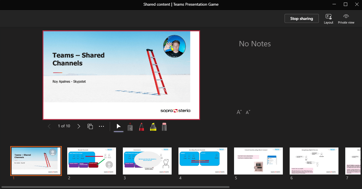Image resolution: width=362 pixels, height=189 pixels.
Task: Open slide 6 about Kongsberg Digital Process
Action: point(314,161)
